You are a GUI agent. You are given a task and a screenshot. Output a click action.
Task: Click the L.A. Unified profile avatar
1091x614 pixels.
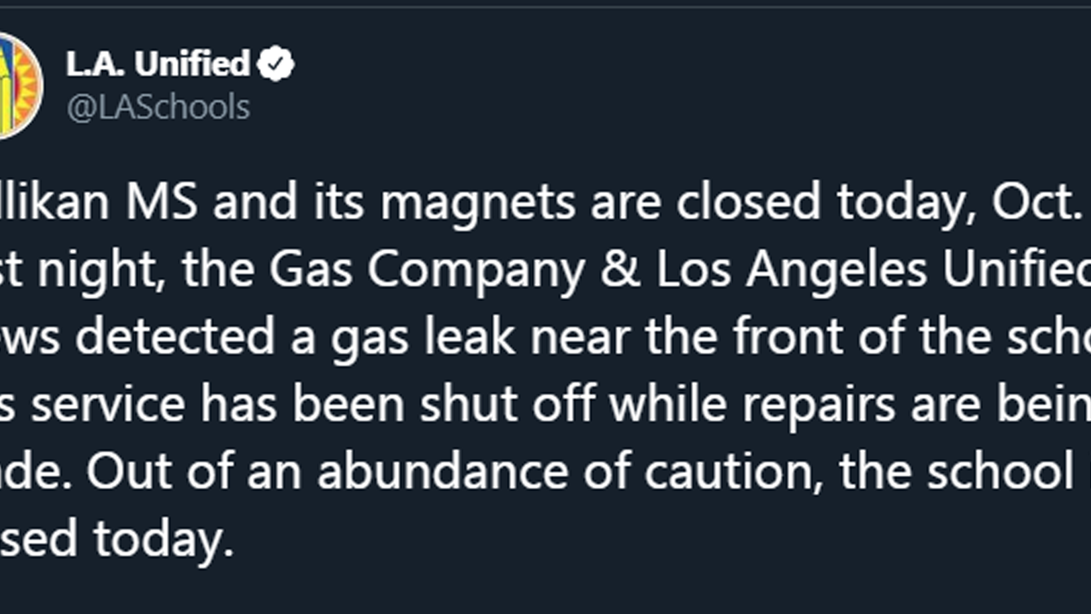pos(18,85)
